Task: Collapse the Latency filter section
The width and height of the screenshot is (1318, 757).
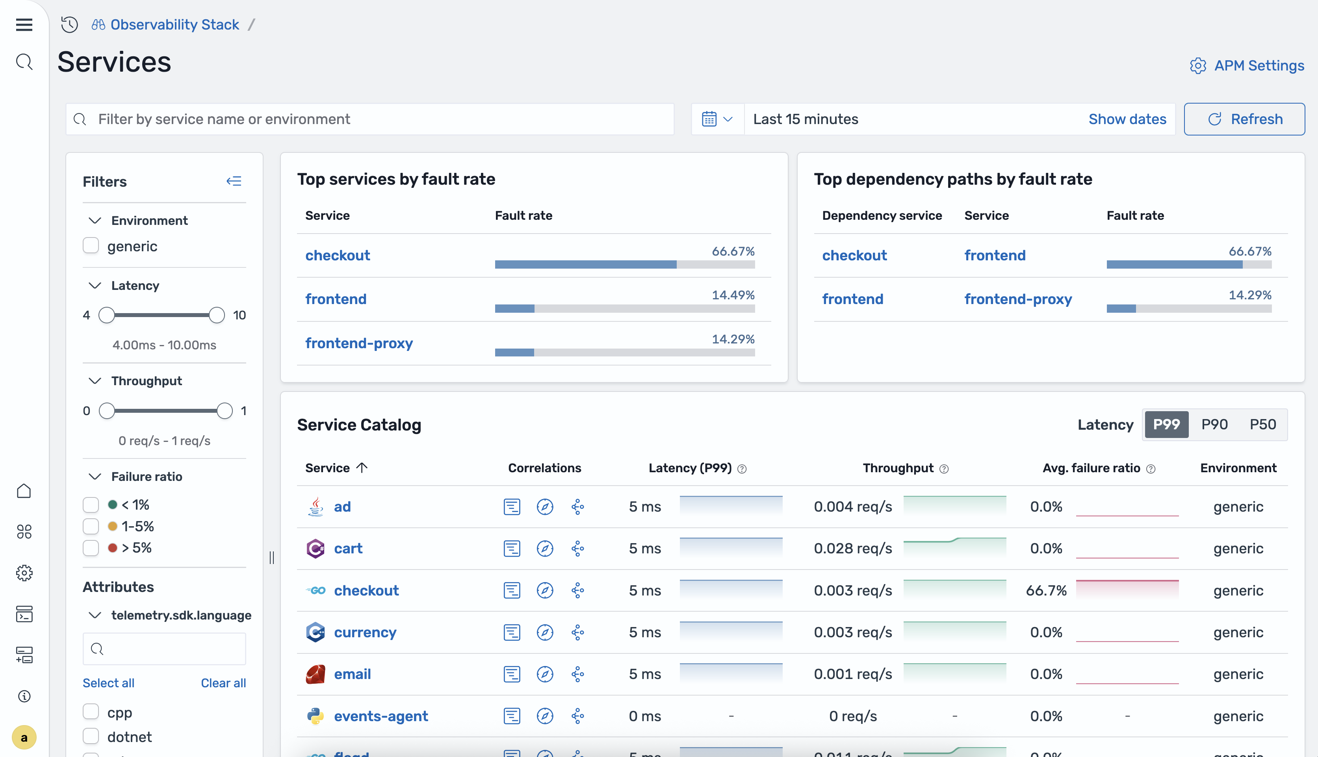Action: click(x=95, y=286)
